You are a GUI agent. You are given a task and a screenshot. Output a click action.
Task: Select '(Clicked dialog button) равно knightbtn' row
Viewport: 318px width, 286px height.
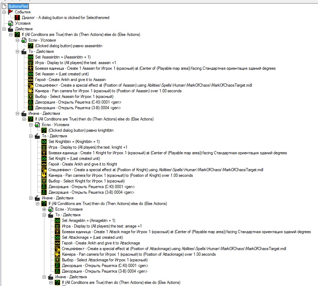81,130
